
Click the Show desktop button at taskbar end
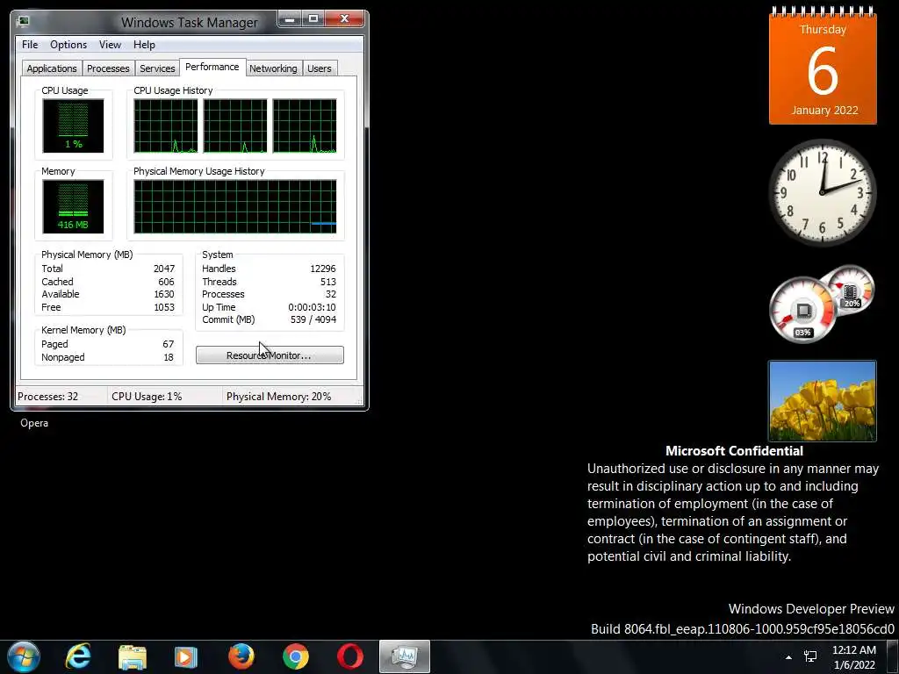(892, 656)
